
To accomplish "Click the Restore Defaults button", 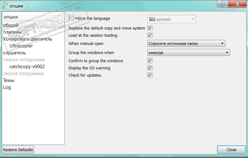I will click(x=18, y=150).
